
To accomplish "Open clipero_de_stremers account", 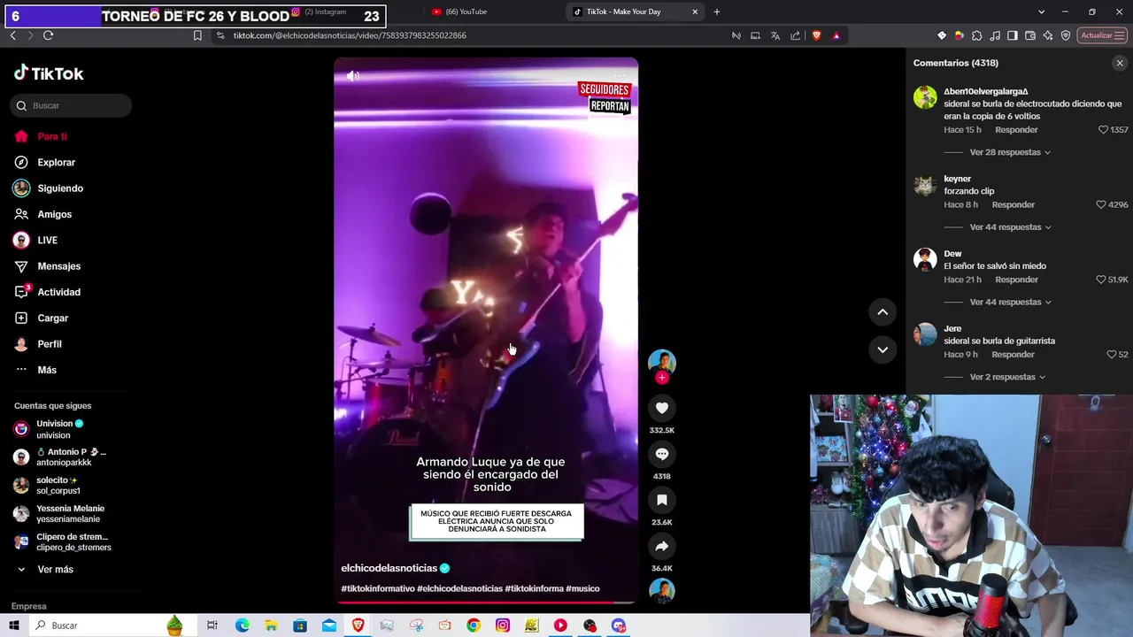I will pyautogui.click(x=63, y=542).
